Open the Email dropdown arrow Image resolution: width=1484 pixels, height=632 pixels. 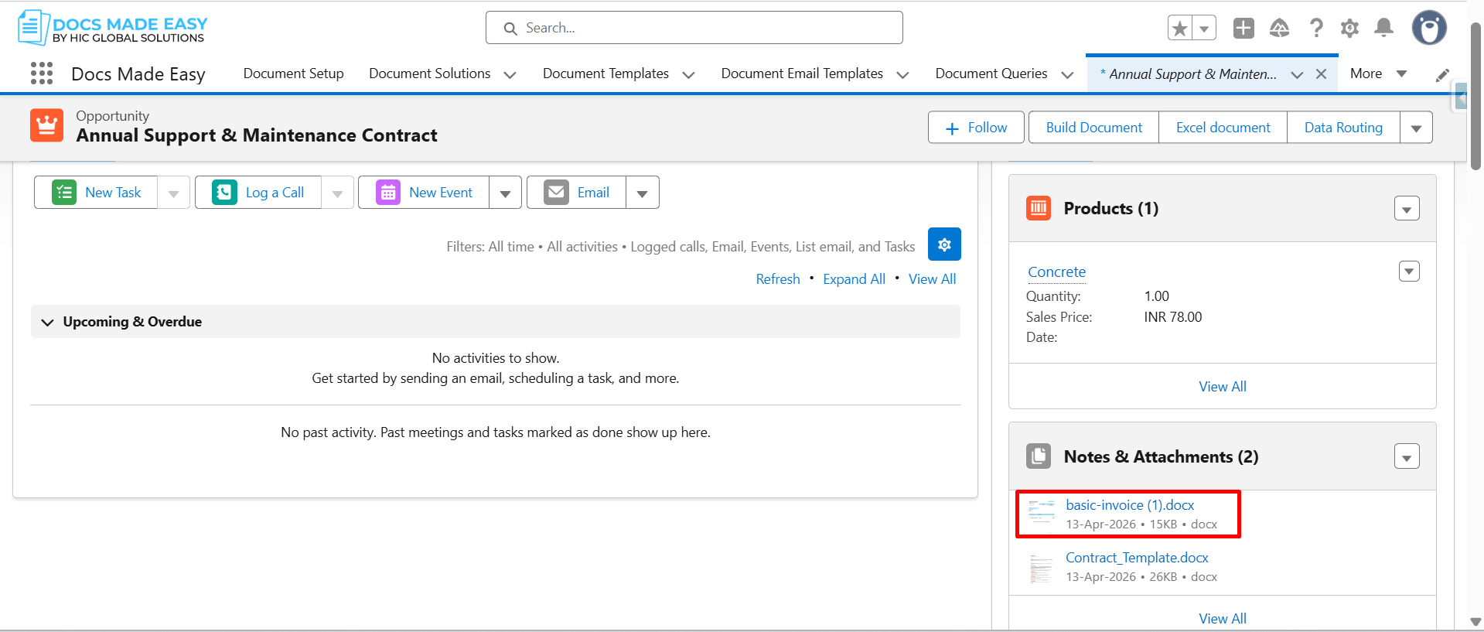pos(642,193)
